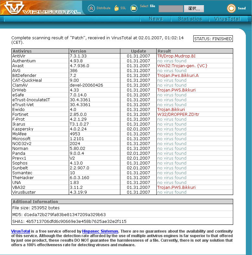The image size is (252, 255).
Task: Click Kaspersky's update date 02.01.2007
Action: pyautogui.click(x=138, y=129)
